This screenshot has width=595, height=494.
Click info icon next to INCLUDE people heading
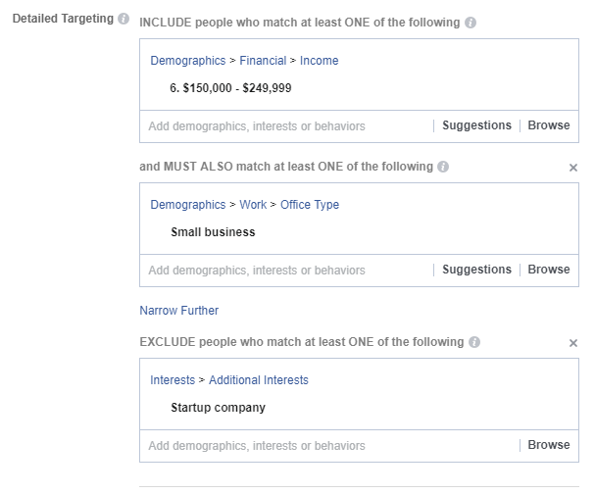click(471, 23)
